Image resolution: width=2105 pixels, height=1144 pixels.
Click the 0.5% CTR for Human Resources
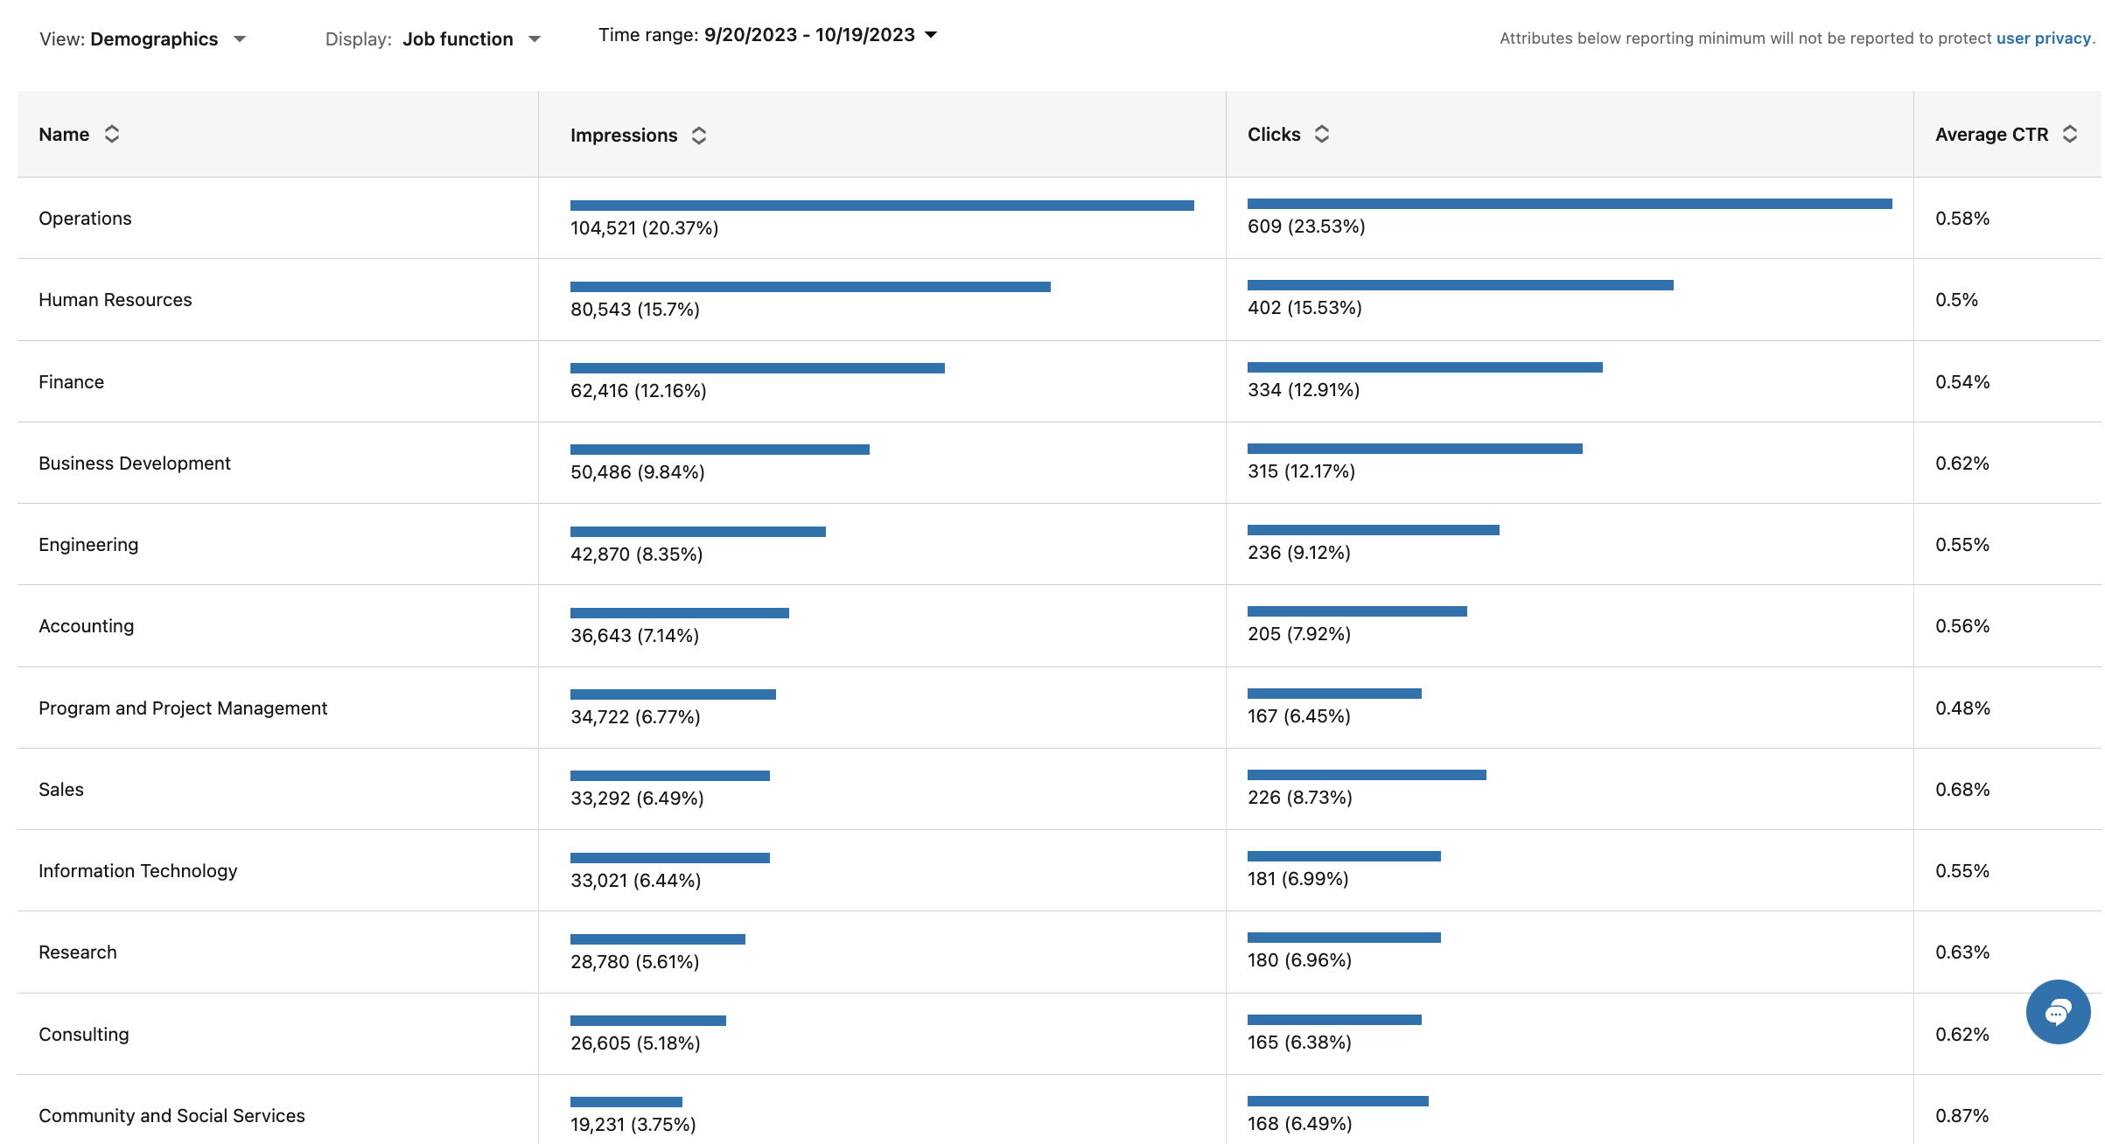point(1956,300)
